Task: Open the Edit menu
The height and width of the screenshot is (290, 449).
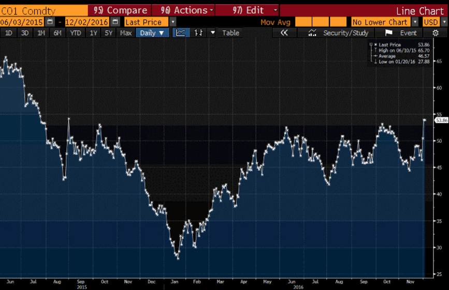Action: point(247,10)
